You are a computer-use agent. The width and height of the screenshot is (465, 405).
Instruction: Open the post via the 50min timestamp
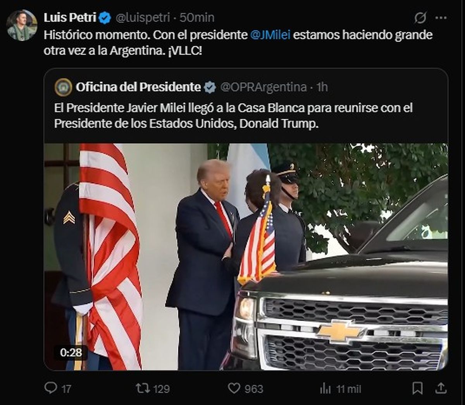tap(197, 17)
